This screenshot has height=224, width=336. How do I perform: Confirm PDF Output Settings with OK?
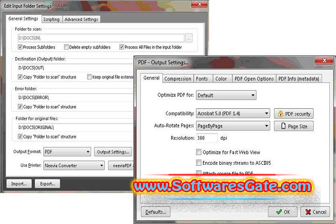[283, 212]
